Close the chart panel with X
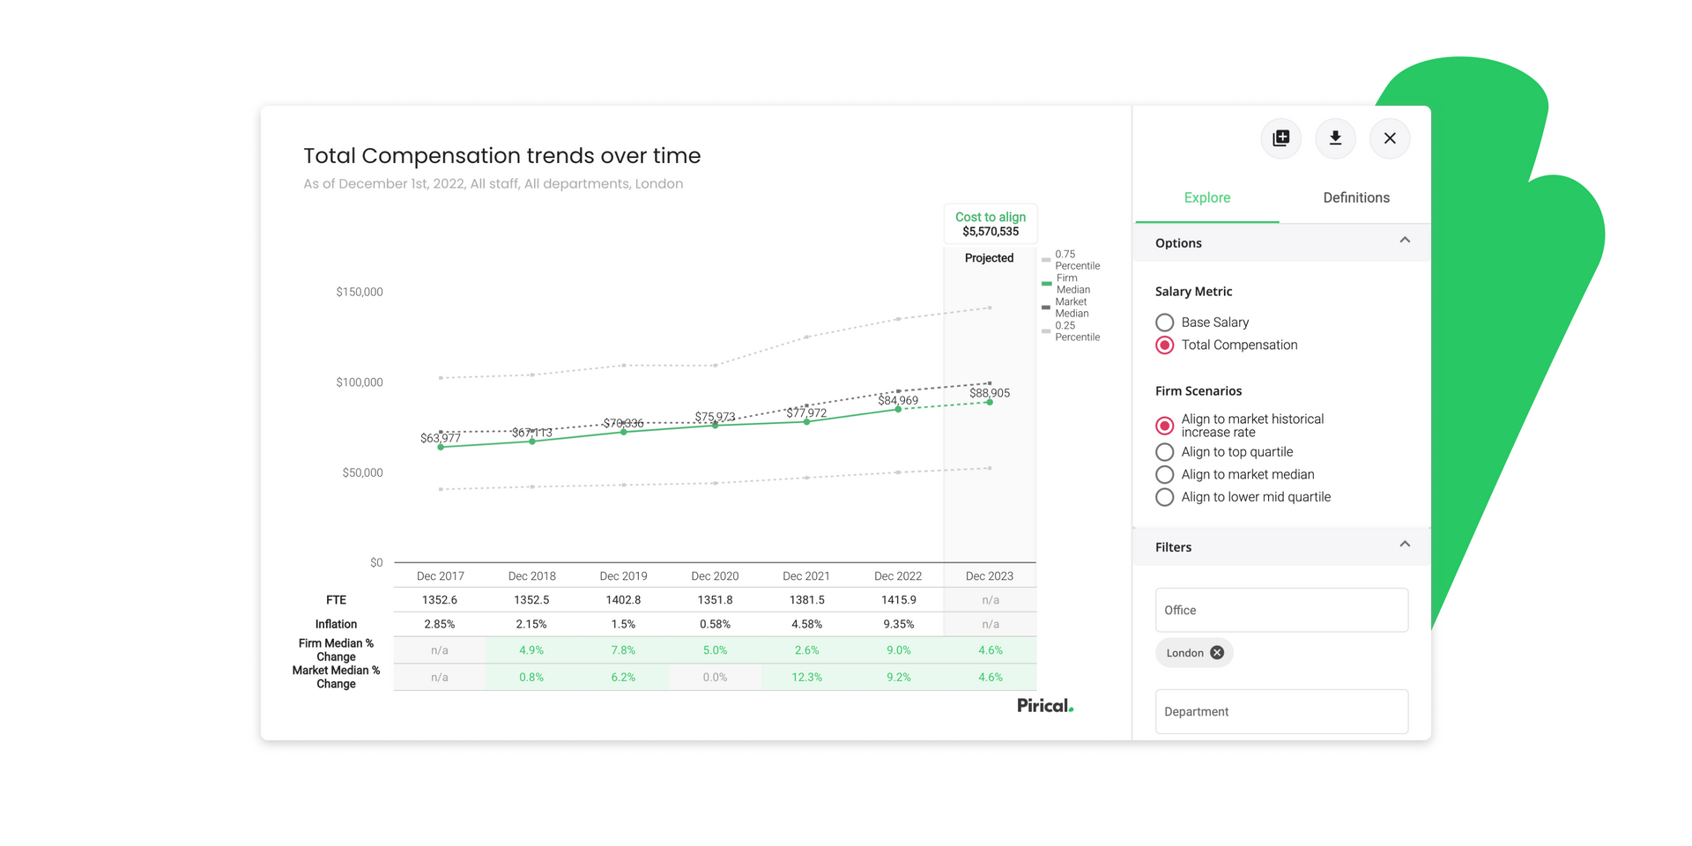The image size is (1692, 846). [1390, 138]
